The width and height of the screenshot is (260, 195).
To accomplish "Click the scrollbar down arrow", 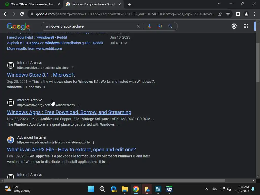I will 258,176.
